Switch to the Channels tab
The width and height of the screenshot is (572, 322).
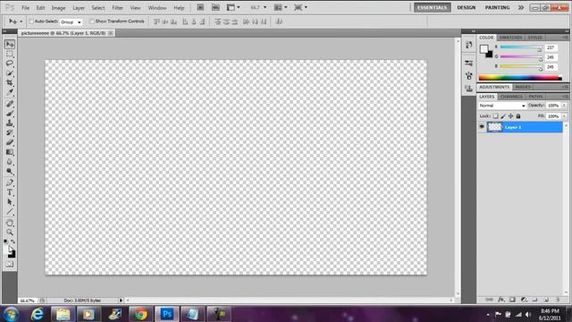[511, 97]
